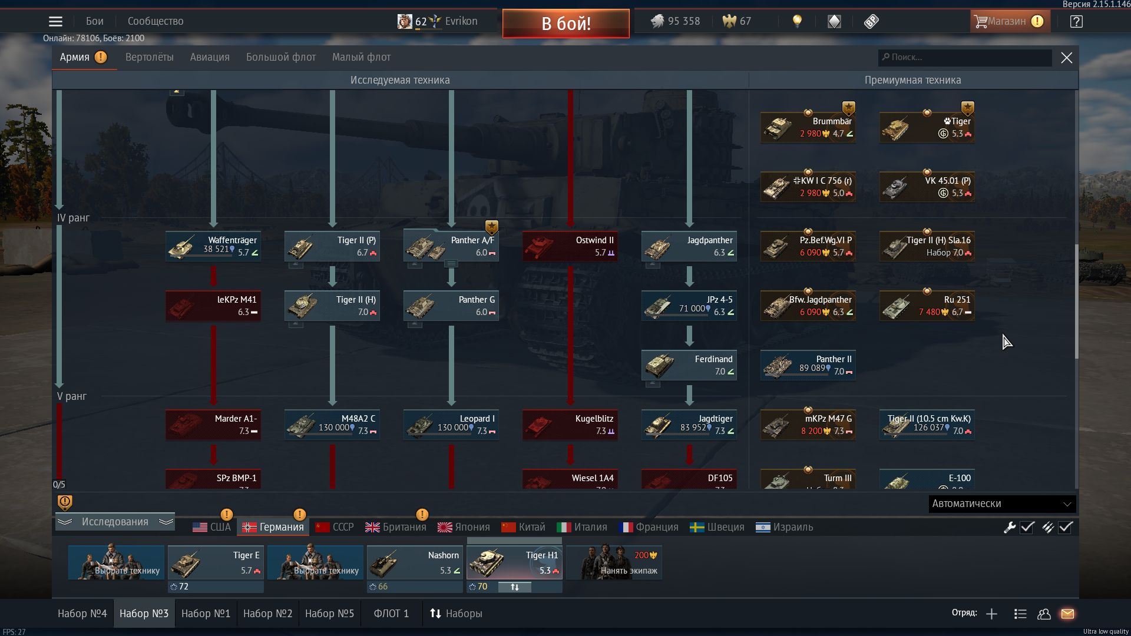
Task: Select the Leopard I vehicle card
Action: click(451, 425)
